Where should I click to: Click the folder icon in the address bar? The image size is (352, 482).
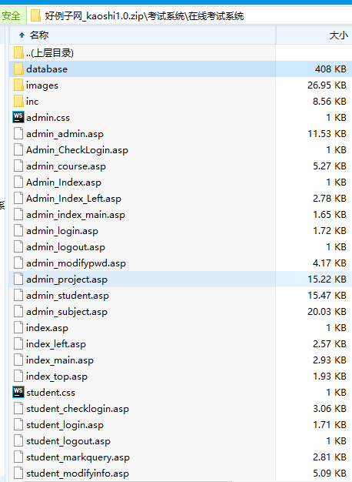click(x=35, y=15)
